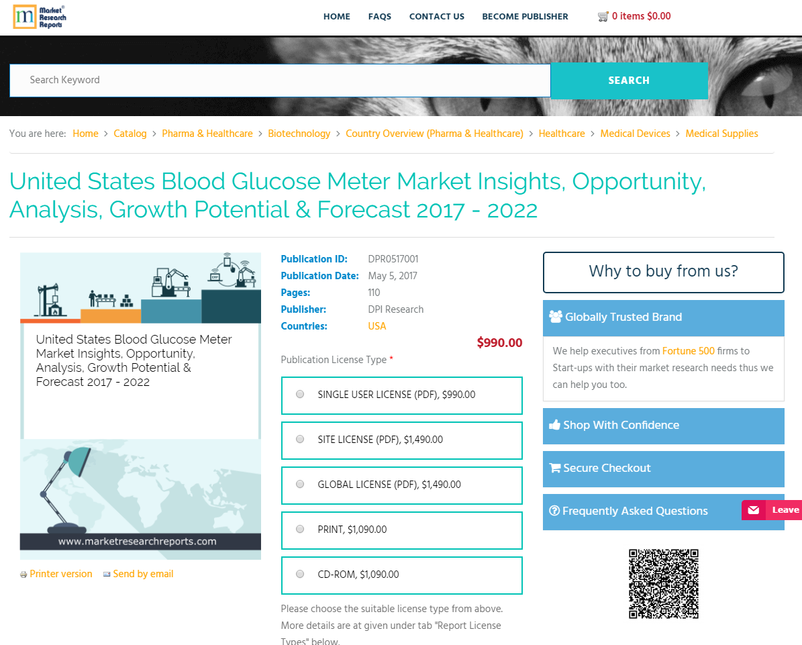Expand the Globally Trusted Brand section
Screen dimensions: 802x645
point(663,317)
